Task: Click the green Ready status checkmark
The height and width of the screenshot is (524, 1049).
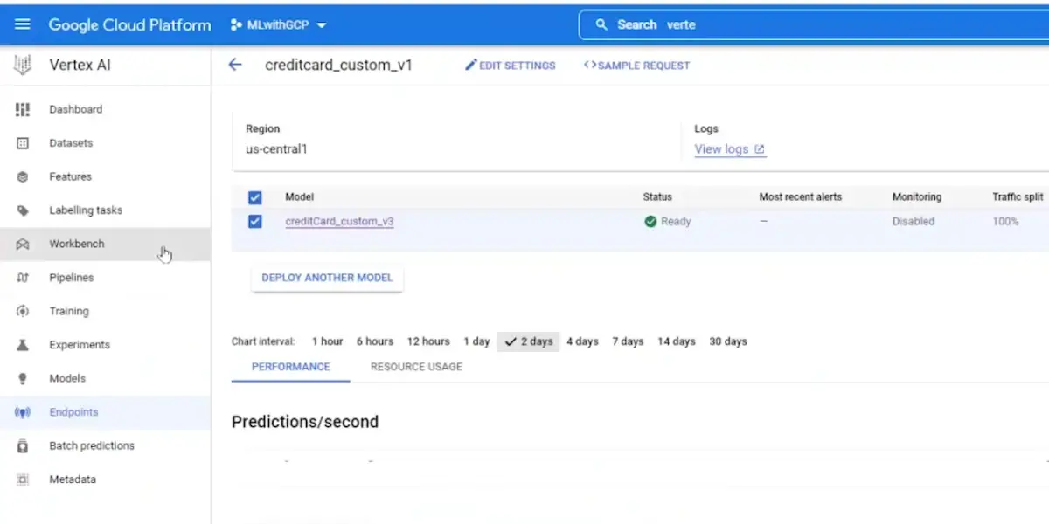Action: coord(650,222)
